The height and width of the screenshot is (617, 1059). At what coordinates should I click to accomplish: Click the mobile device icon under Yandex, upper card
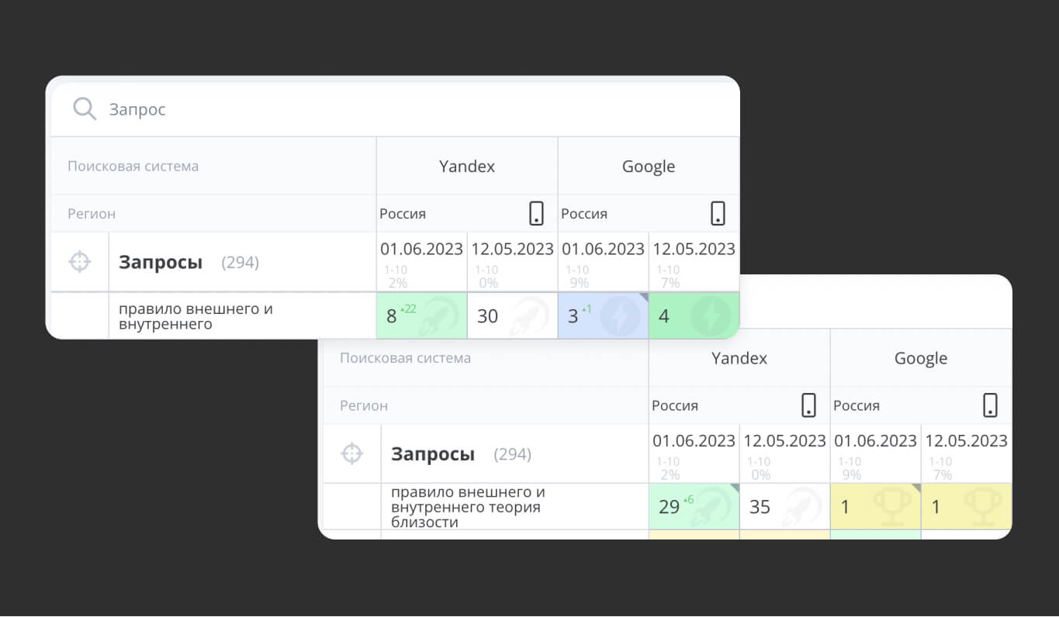pyautogui.click(x=536, y=213)
